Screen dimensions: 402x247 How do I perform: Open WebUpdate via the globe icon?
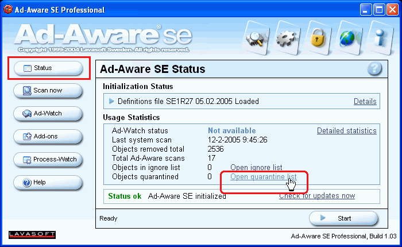click(349, 38)
